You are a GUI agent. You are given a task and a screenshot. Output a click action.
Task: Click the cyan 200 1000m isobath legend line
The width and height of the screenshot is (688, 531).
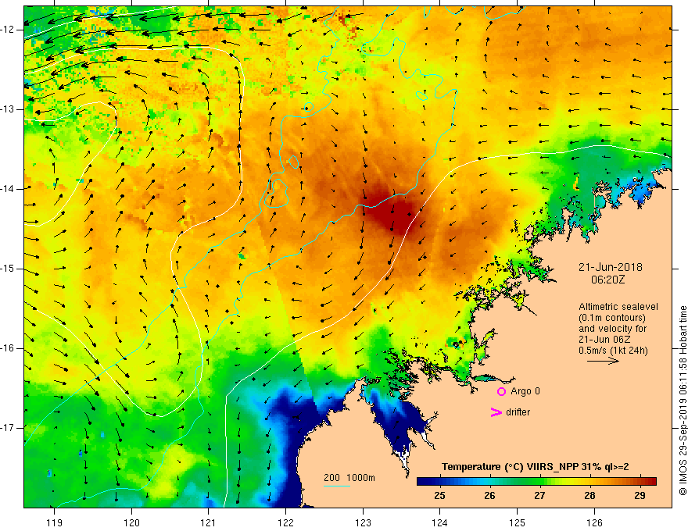coord(336,486)
